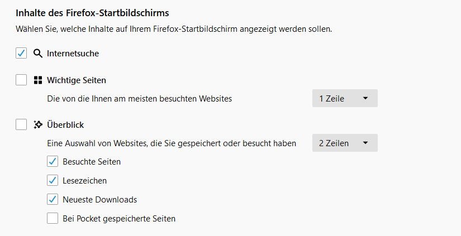
Task: Click the Überblick label text
Action: (x=65, y=125)
